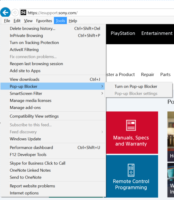
Task: Toggle ActiveX Filtering
Action: (53, 49)
